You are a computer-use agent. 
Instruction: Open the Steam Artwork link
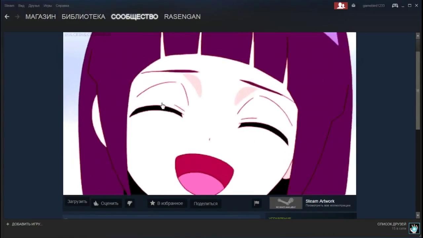click(320, 201)
